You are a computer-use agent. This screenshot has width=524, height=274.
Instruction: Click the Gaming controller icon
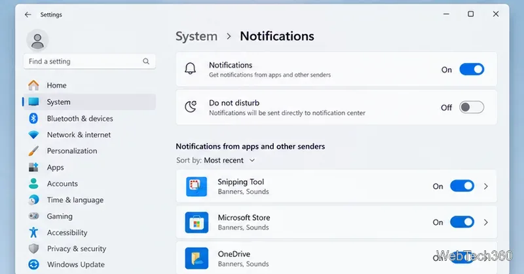coord(33,216)
